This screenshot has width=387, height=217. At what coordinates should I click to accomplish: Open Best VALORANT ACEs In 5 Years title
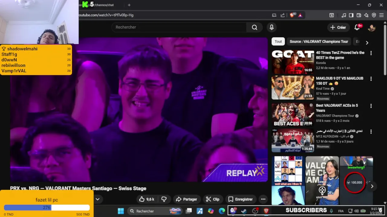[337, 108]
